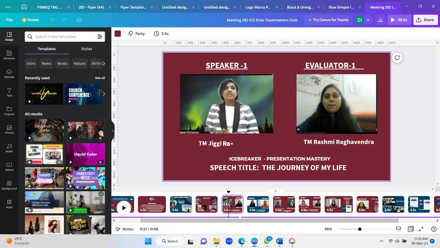Select the Text tool in sidebar
Screen dimensions: 440x248
[9, 92]
